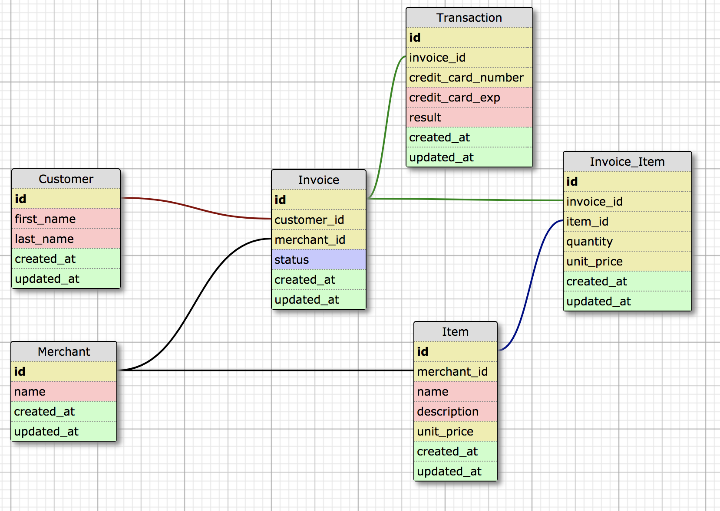This screenshot has height=511, width=720.
Task: Select the blue Item-to-Invoice_Item connector line
Action: click(531, 285)
